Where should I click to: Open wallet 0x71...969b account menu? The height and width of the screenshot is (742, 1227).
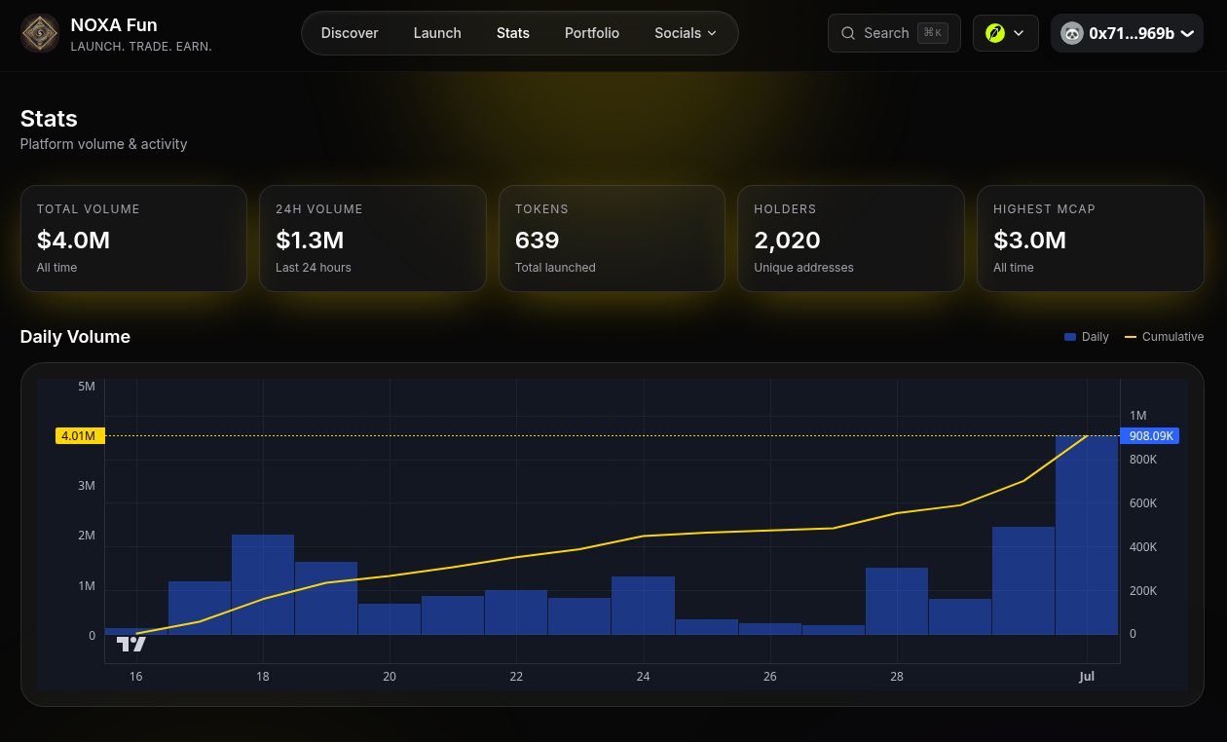pos(1127,33)
